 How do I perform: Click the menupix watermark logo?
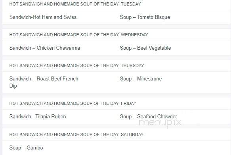click(x=160, y=123)
